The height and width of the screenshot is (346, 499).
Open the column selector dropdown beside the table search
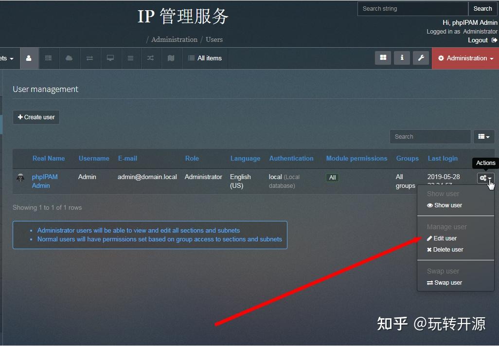pyautogui.click(x=484, y=137)
